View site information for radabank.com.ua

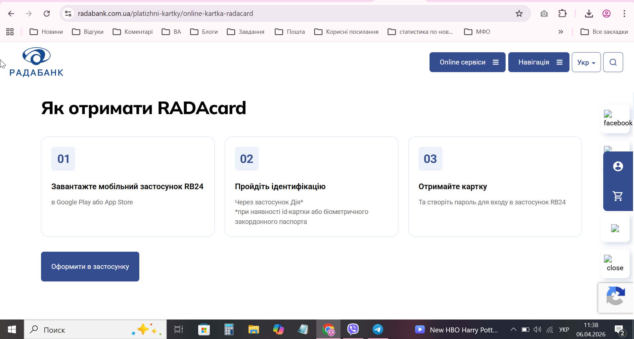[x=68, y=14]
